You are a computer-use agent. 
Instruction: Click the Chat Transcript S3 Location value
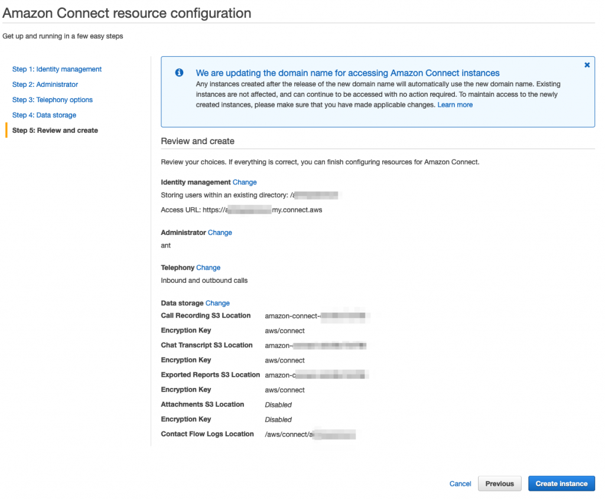tap(315, 345)
